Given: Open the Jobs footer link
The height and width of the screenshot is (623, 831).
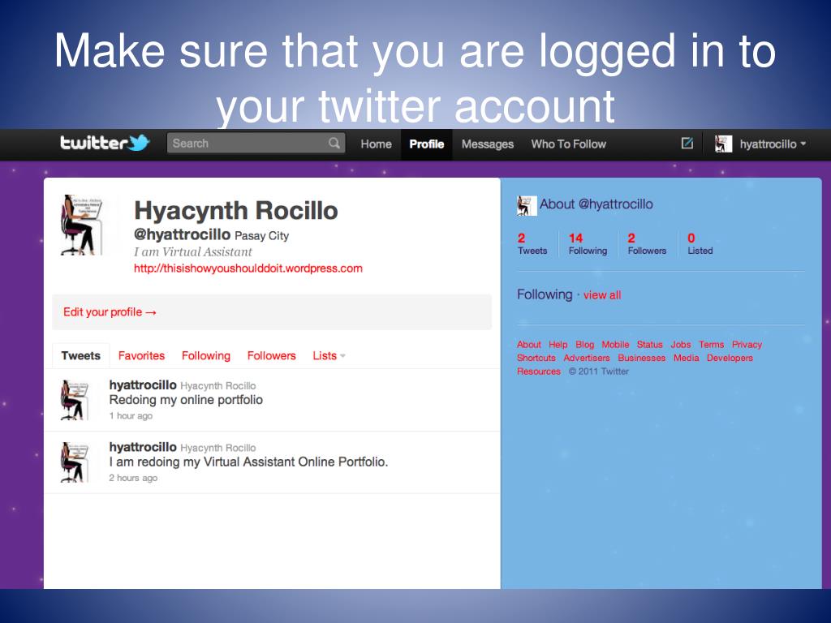Looking at the screenshot, I should 681,344.
